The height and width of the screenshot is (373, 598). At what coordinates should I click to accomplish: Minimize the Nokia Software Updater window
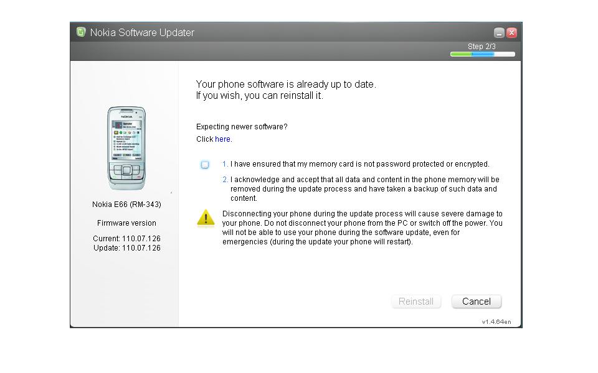tap(499, 33)
